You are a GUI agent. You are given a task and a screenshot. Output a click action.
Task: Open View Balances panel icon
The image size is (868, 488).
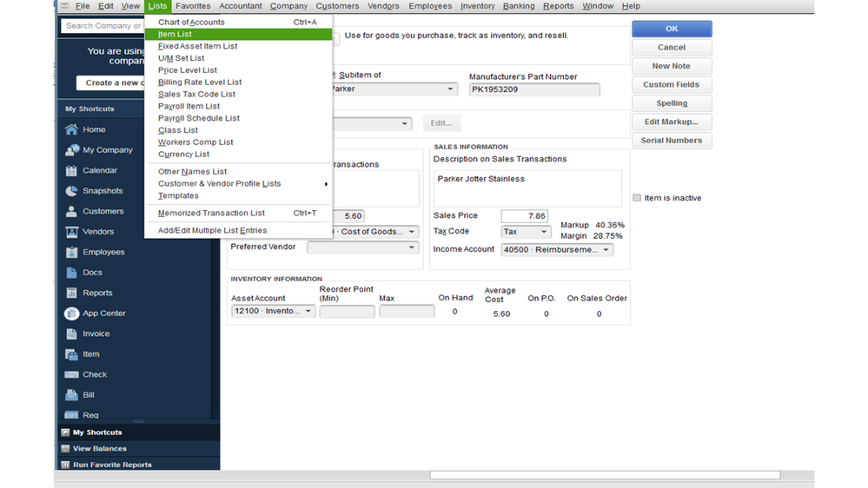[x=65, y=449]
